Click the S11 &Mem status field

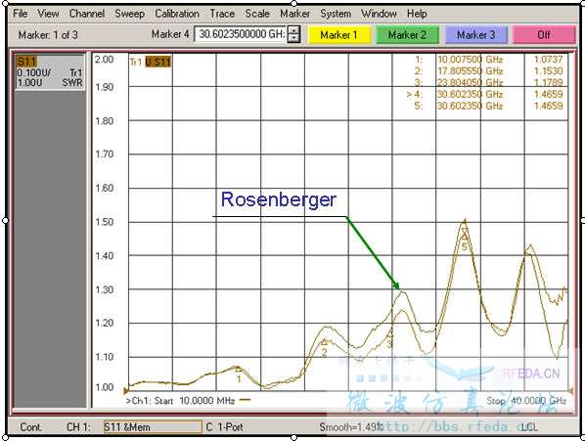tap(153, 427)
